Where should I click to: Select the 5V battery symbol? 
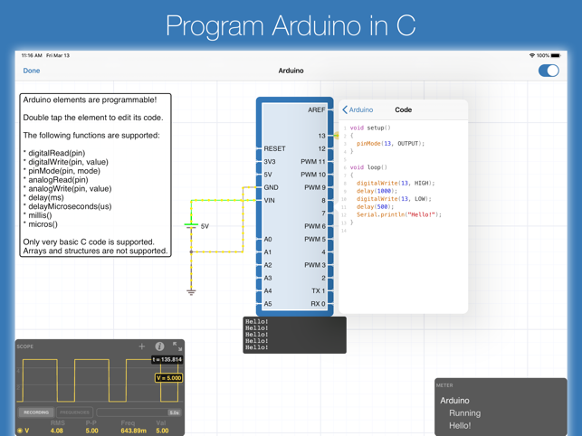coord(191,225)
